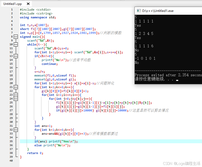Click 'Process exited after 2.354' console message
This screenshot has width=202, height=167.
pyautogui.click(x=162, y=75)
